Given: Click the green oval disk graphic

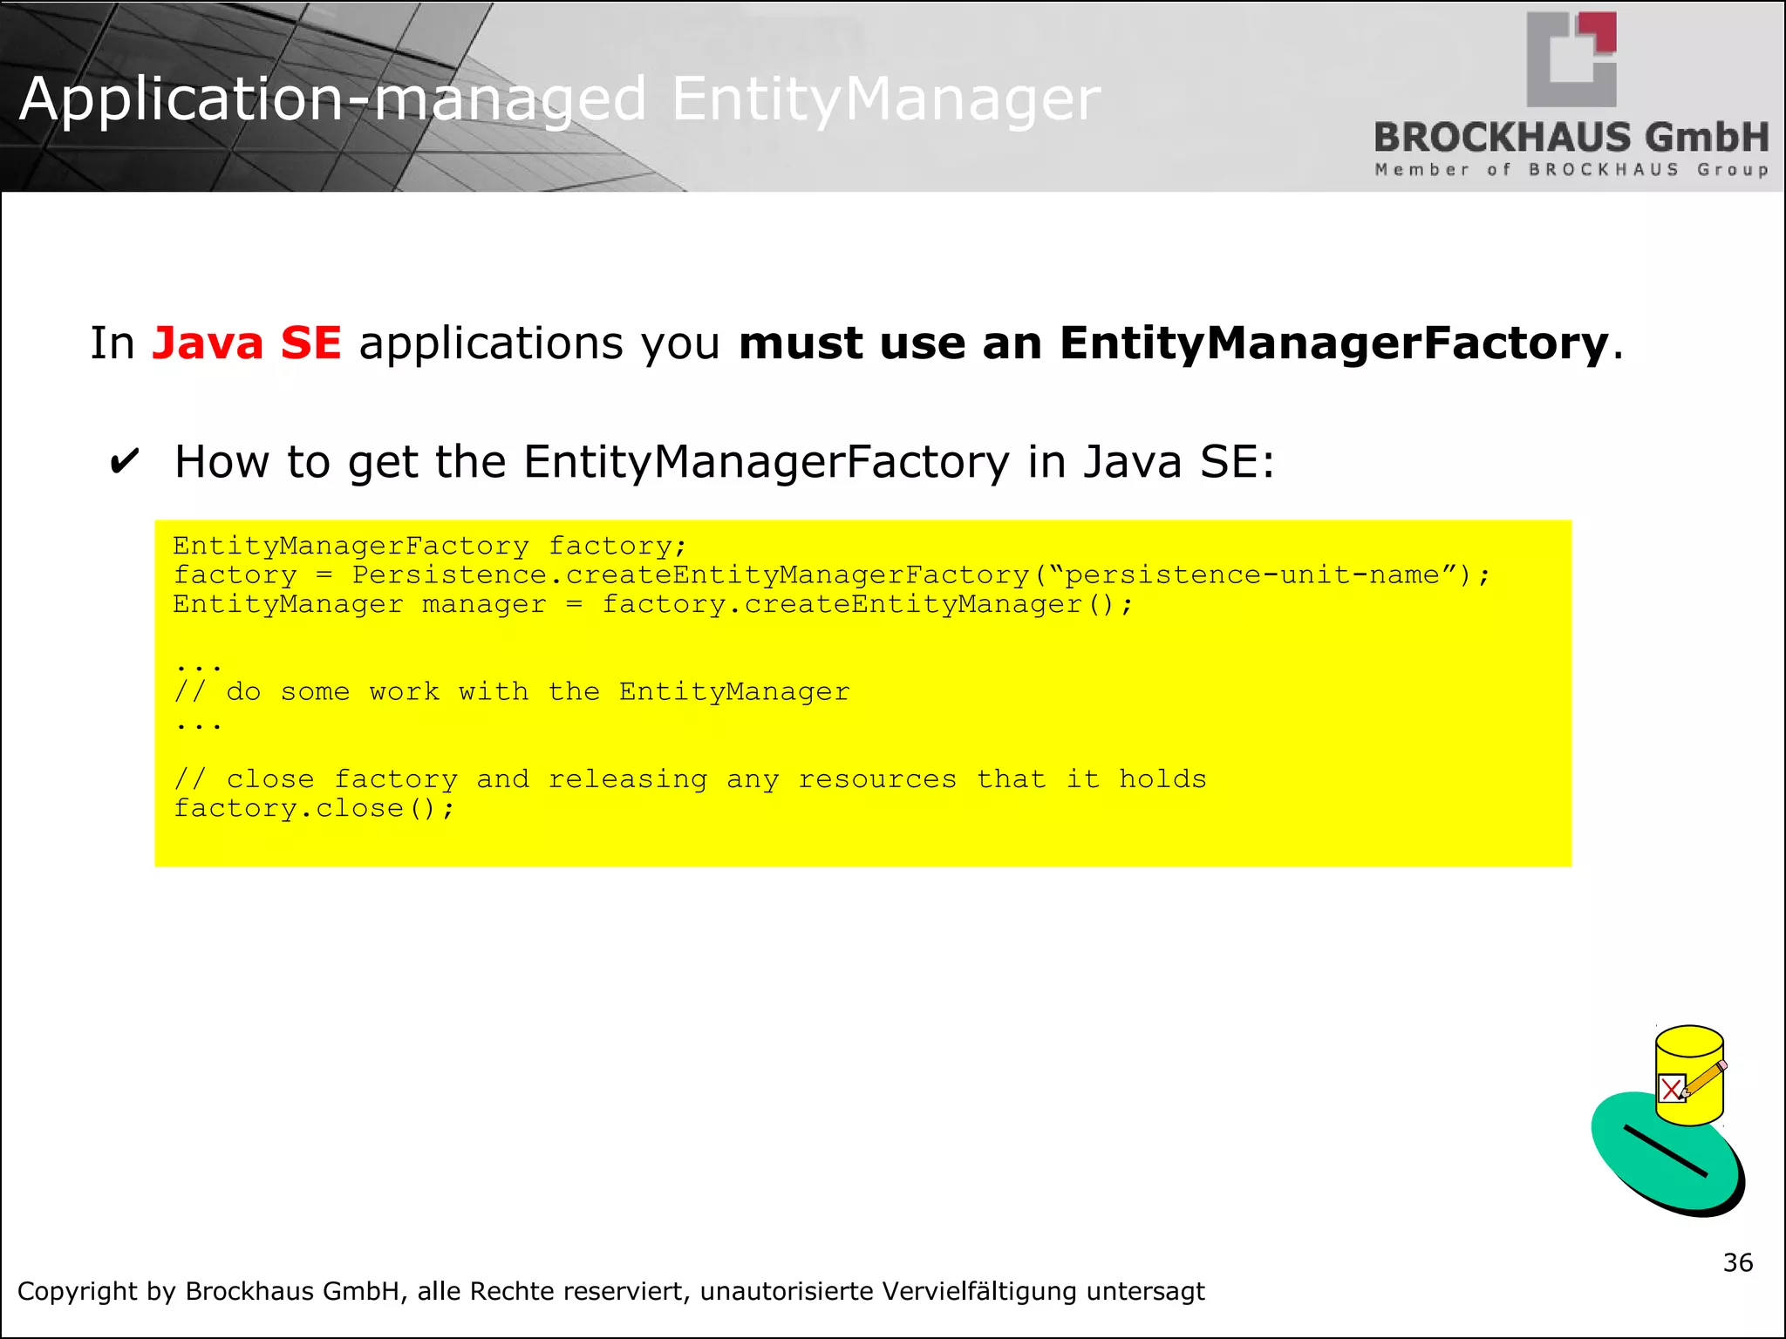Looking at the screenshot, I should pyautogui.click(x=1667, y=1154).
